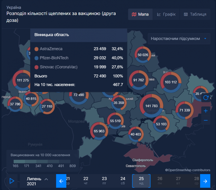Click the 35 359 donut marker
216x190 pixels.
point(119,103)
